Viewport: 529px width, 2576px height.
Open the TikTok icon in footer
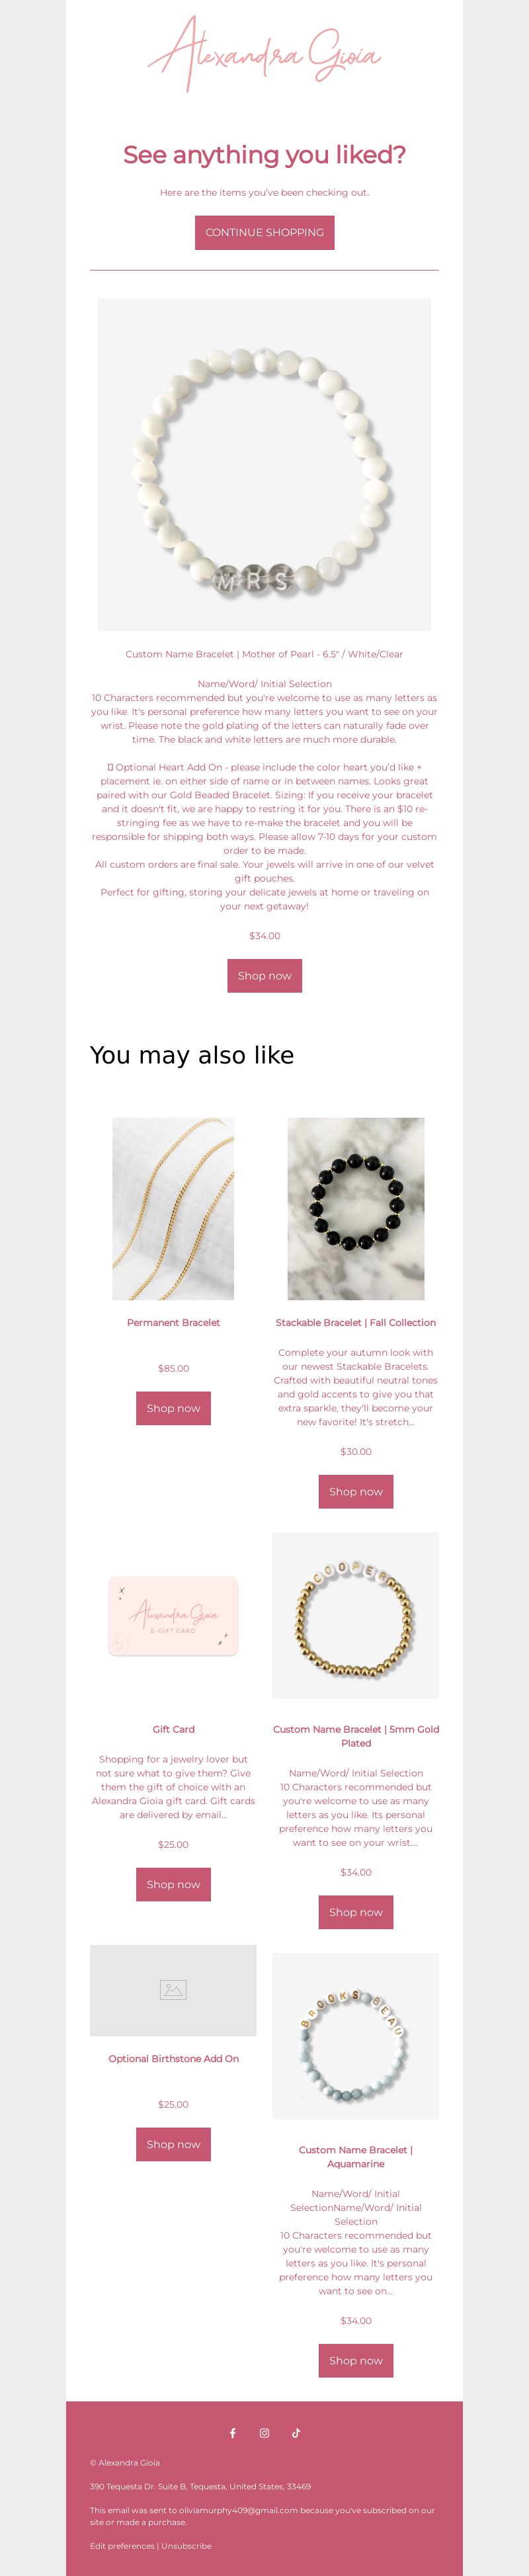(296, 2433)
